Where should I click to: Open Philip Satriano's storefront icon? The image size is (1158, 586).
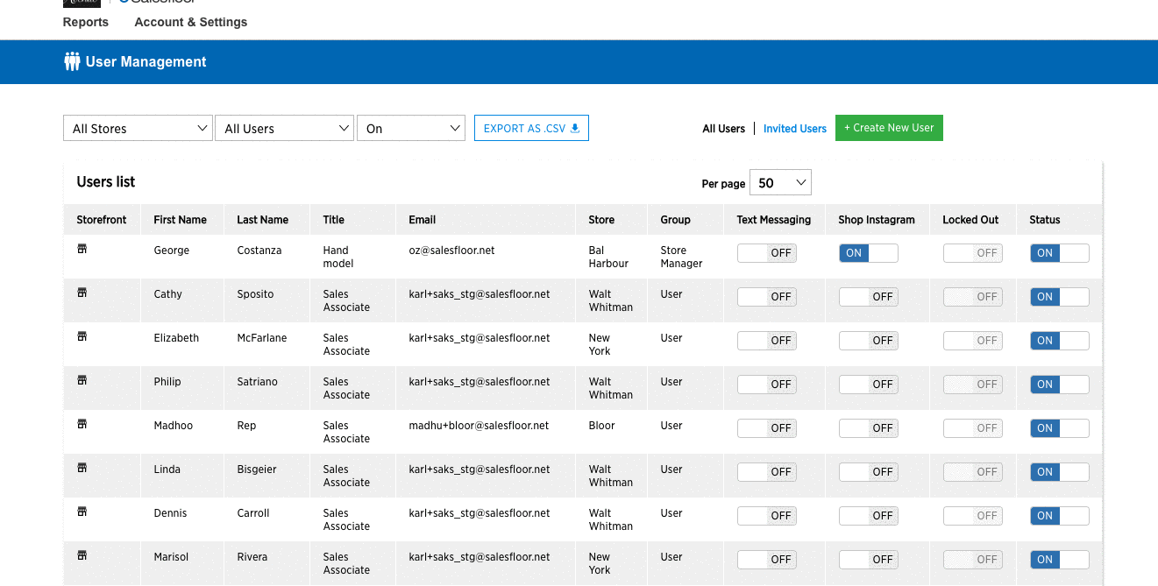click(x=82, y=380)
